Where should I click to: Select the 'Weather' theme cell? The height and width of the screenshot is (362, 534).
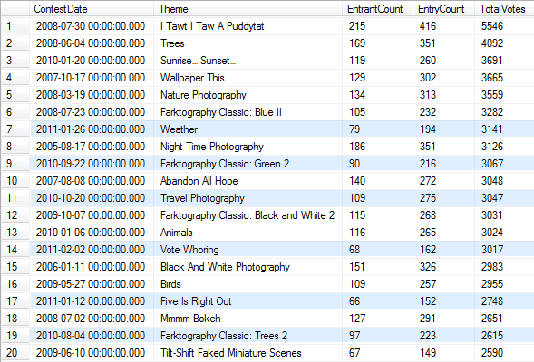coord(248,129)
